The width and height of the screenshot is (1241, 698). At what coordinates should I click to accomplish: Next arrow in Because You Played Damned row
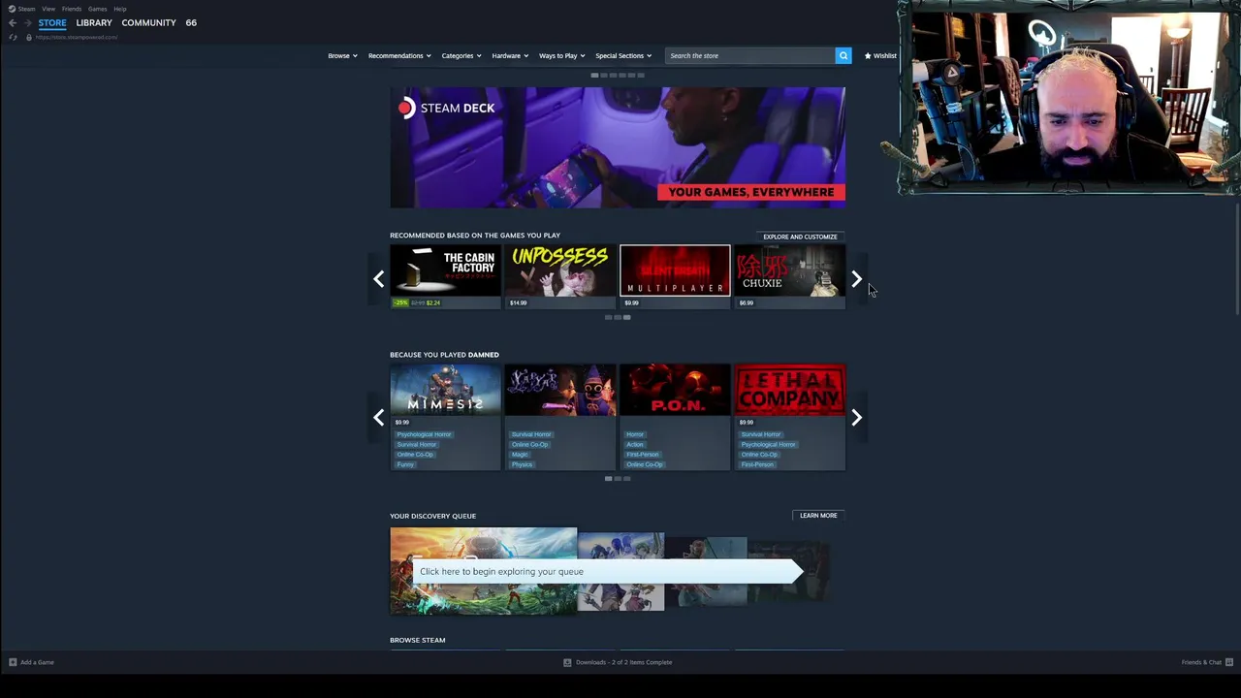(x=856, y=418)
